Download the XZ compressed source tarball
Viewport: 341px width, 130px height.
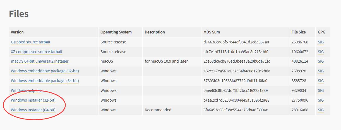pyautogui.click(x=36, y=52)
